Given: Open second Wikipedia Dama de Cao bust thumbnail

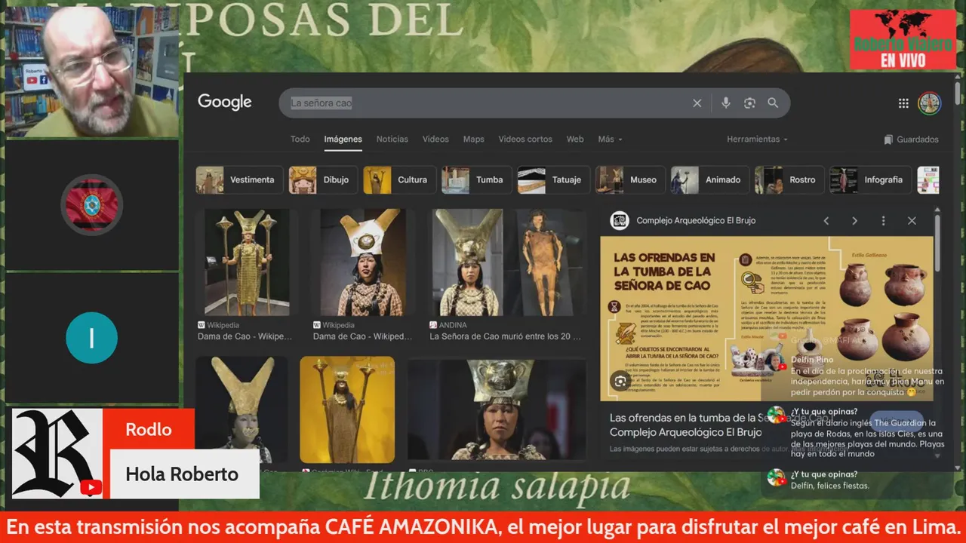Looking at the screenshot, I should coord(363,262).
